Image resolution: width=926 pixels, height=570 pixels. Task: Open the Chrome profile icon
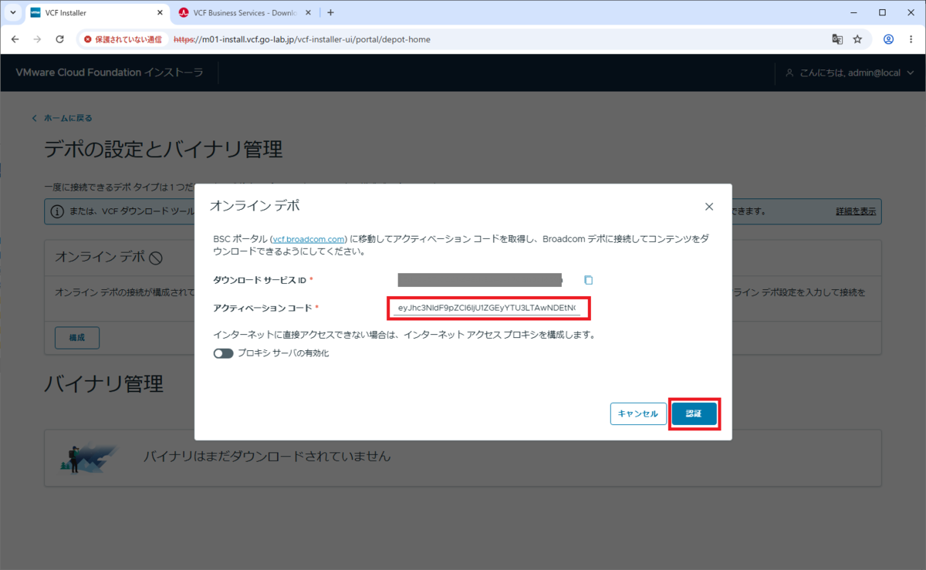tap(889, 39)
